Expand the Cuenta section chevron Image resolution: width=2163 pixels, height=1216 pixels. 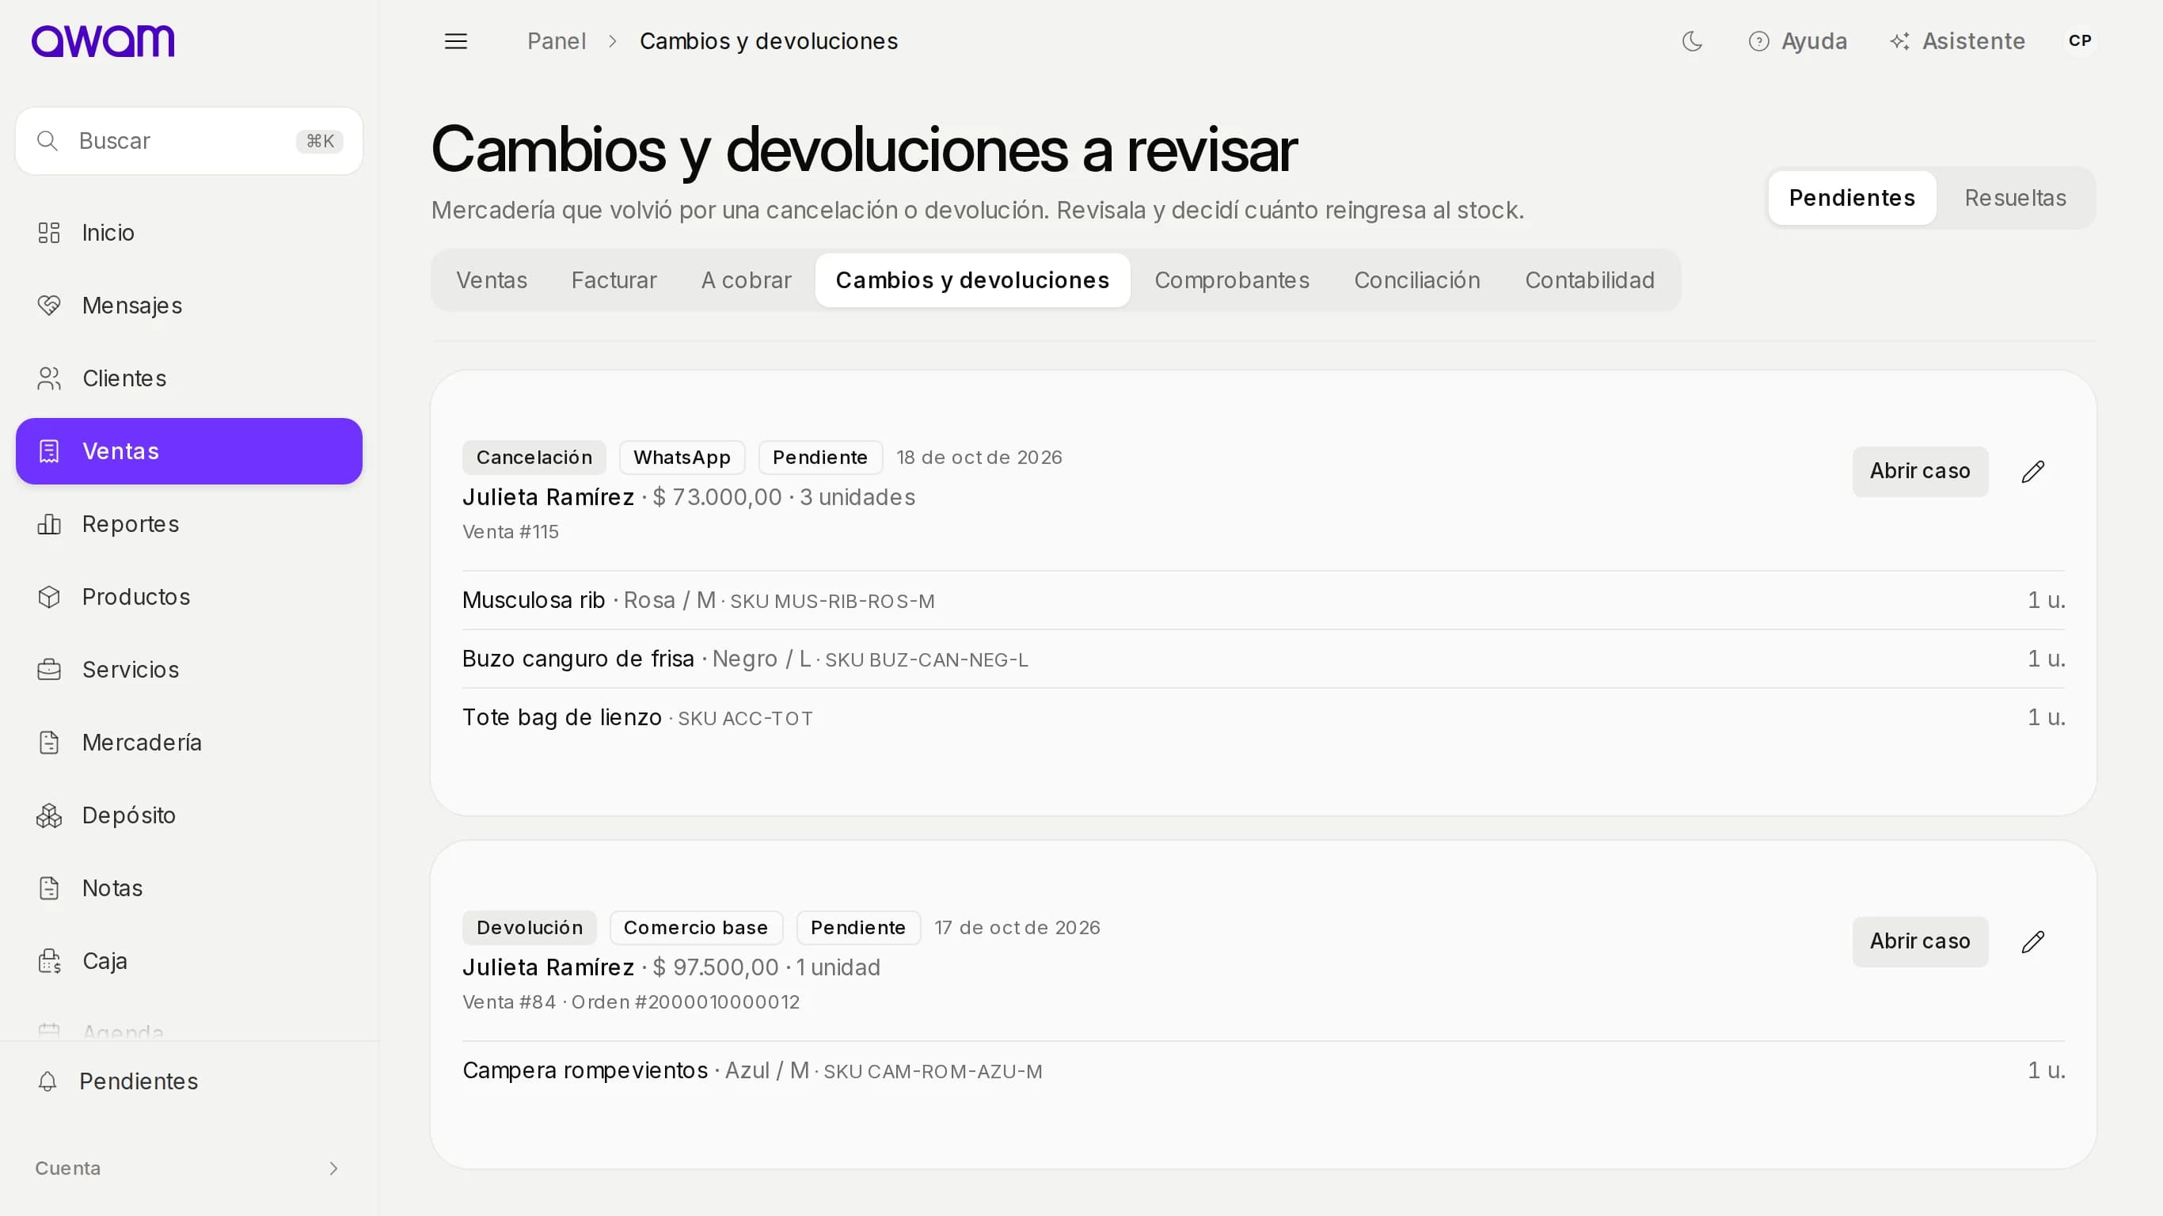[x=333, y=1168]
